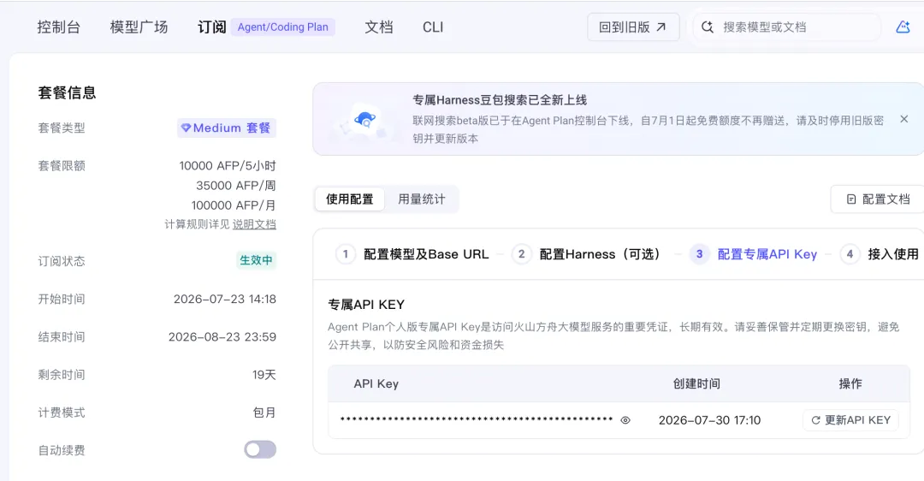Image resolution: width=924 pixels, height=481 pixels.
Task: Open the 说明文档 link
Action: point(254,224)
